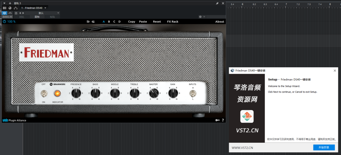Click Copy in the plugin toolbar
The width and height of the screenshot is (341, 155).
(x=132, y=22)
